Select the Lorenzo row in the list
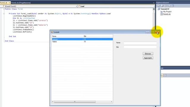Viewport: 190px width, 107px height. coord(82,39)
